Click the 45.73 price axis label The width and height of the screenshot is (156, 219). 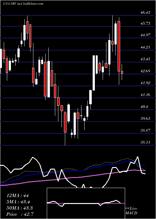click(x=145, y=23)
